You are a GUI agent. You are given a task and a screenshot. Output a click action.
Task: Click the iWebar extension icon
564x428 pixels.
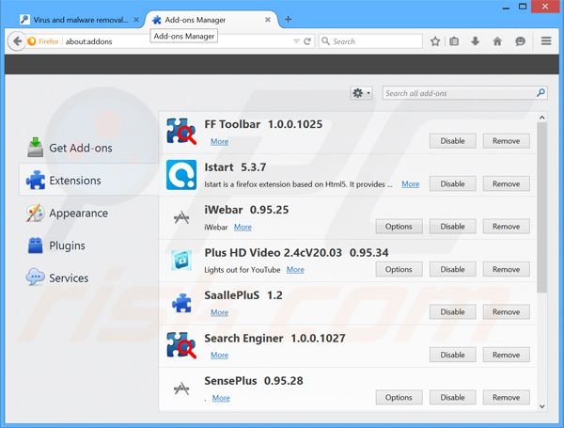[x=181, y=217]
